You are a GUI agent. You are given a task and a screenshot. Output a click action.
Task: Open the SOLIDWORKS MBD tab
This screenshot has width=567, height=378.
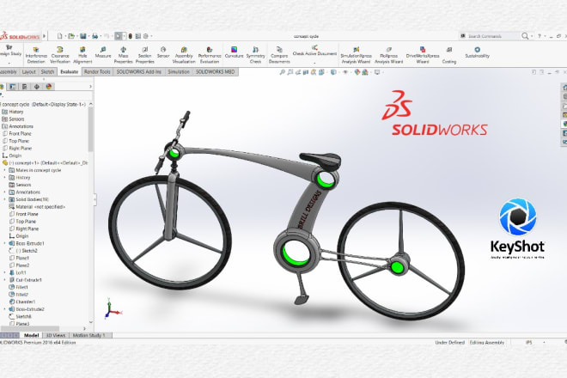point(219,72)
